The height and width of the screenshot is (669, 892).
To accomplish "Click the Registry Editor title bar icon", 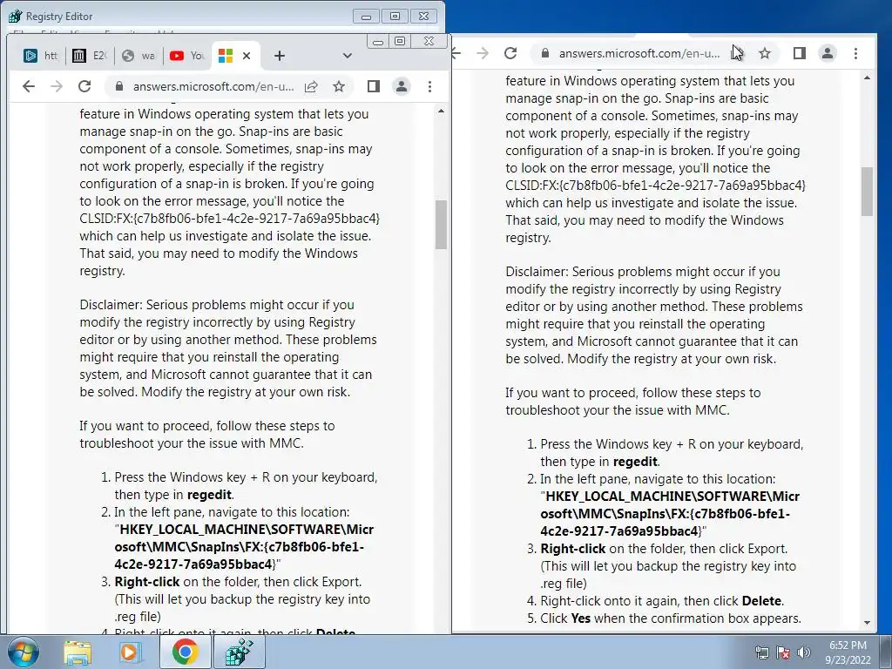I will pos(16,16).
